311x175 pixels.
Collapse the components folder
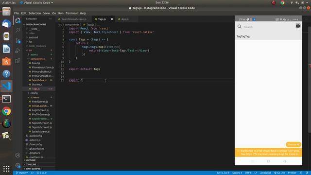tap(37, 59)
